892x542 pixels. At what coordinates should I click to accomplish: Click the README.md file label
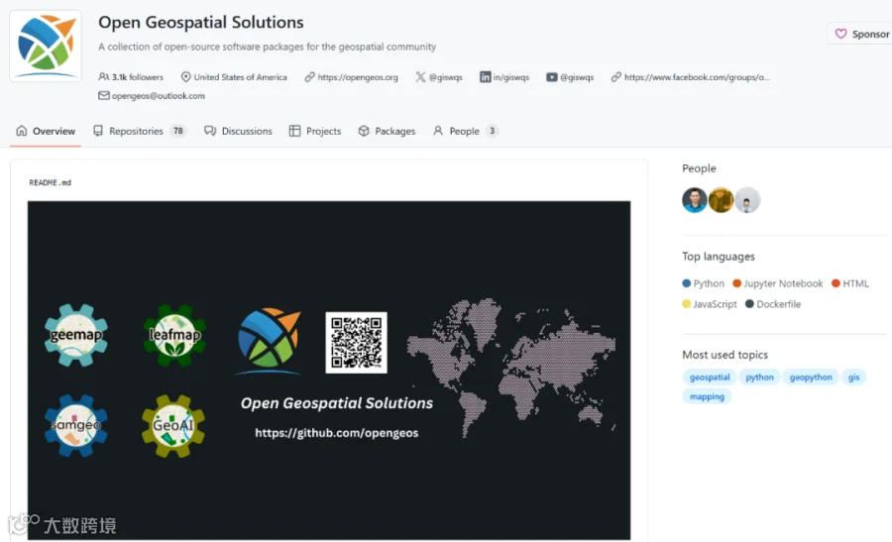[51, 182]
